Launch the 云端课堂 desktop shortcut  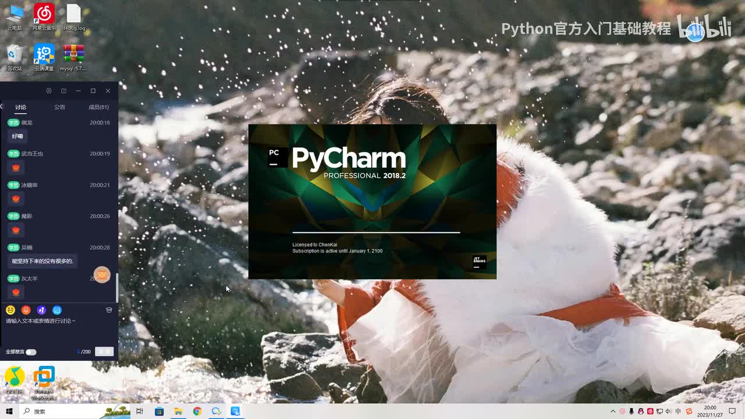click(44, 58)
